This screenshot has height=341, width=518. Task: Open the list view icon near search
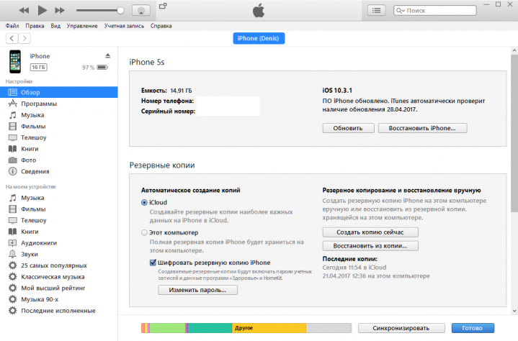click(377, 10)
